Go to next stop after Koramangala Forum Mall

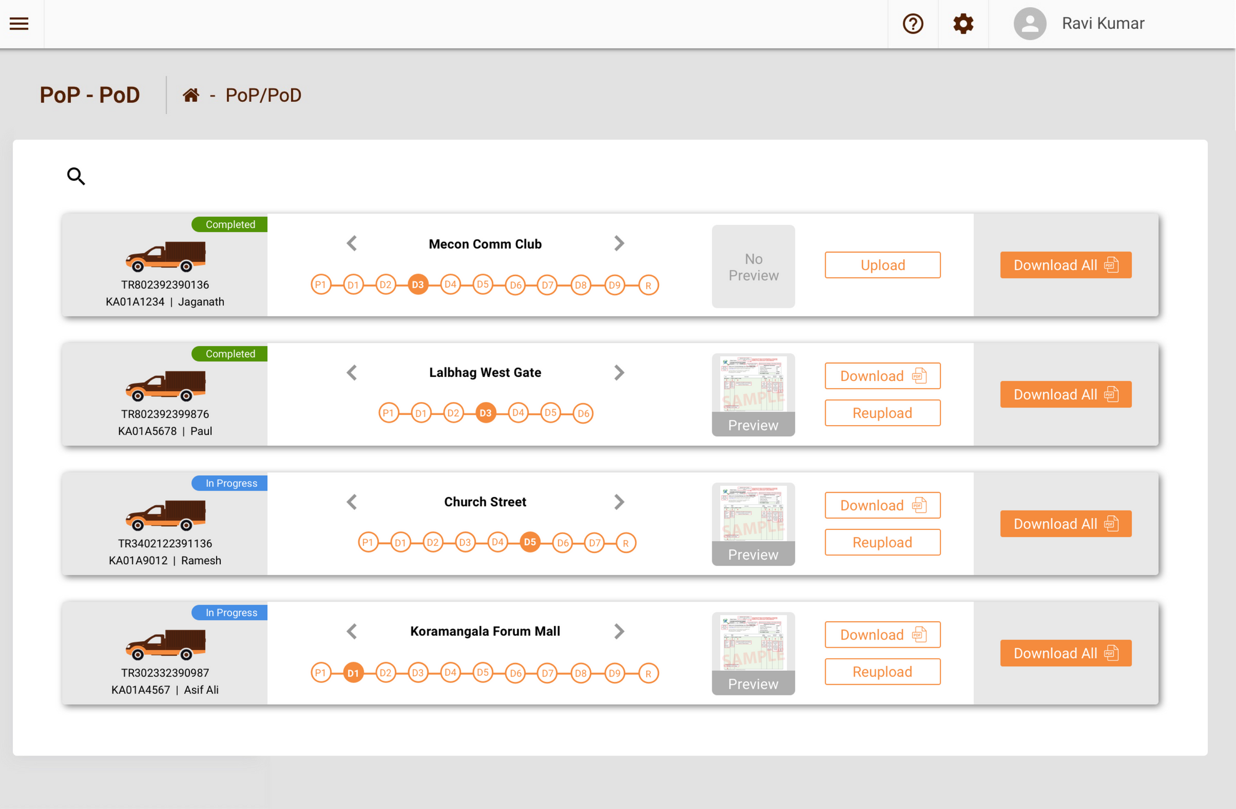point(619,631)
